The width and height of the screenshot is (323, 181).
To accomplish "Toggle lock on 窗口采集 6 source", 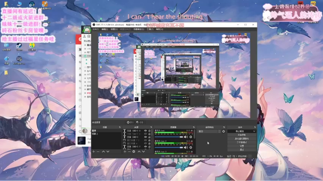I will tap(149, 143).
